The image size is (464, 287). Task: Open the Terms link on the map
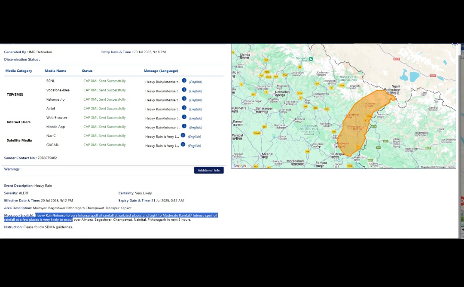[x=451, y=167]
